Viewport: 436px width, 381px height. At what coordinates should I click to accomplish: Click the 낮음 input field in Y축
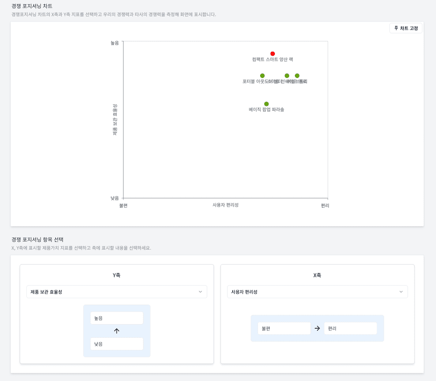[x=117, y=344]
